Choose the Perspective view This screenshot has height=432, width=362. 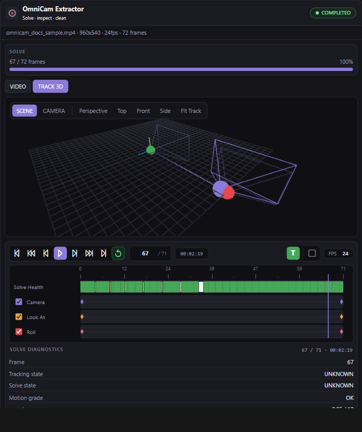[93, 111]
